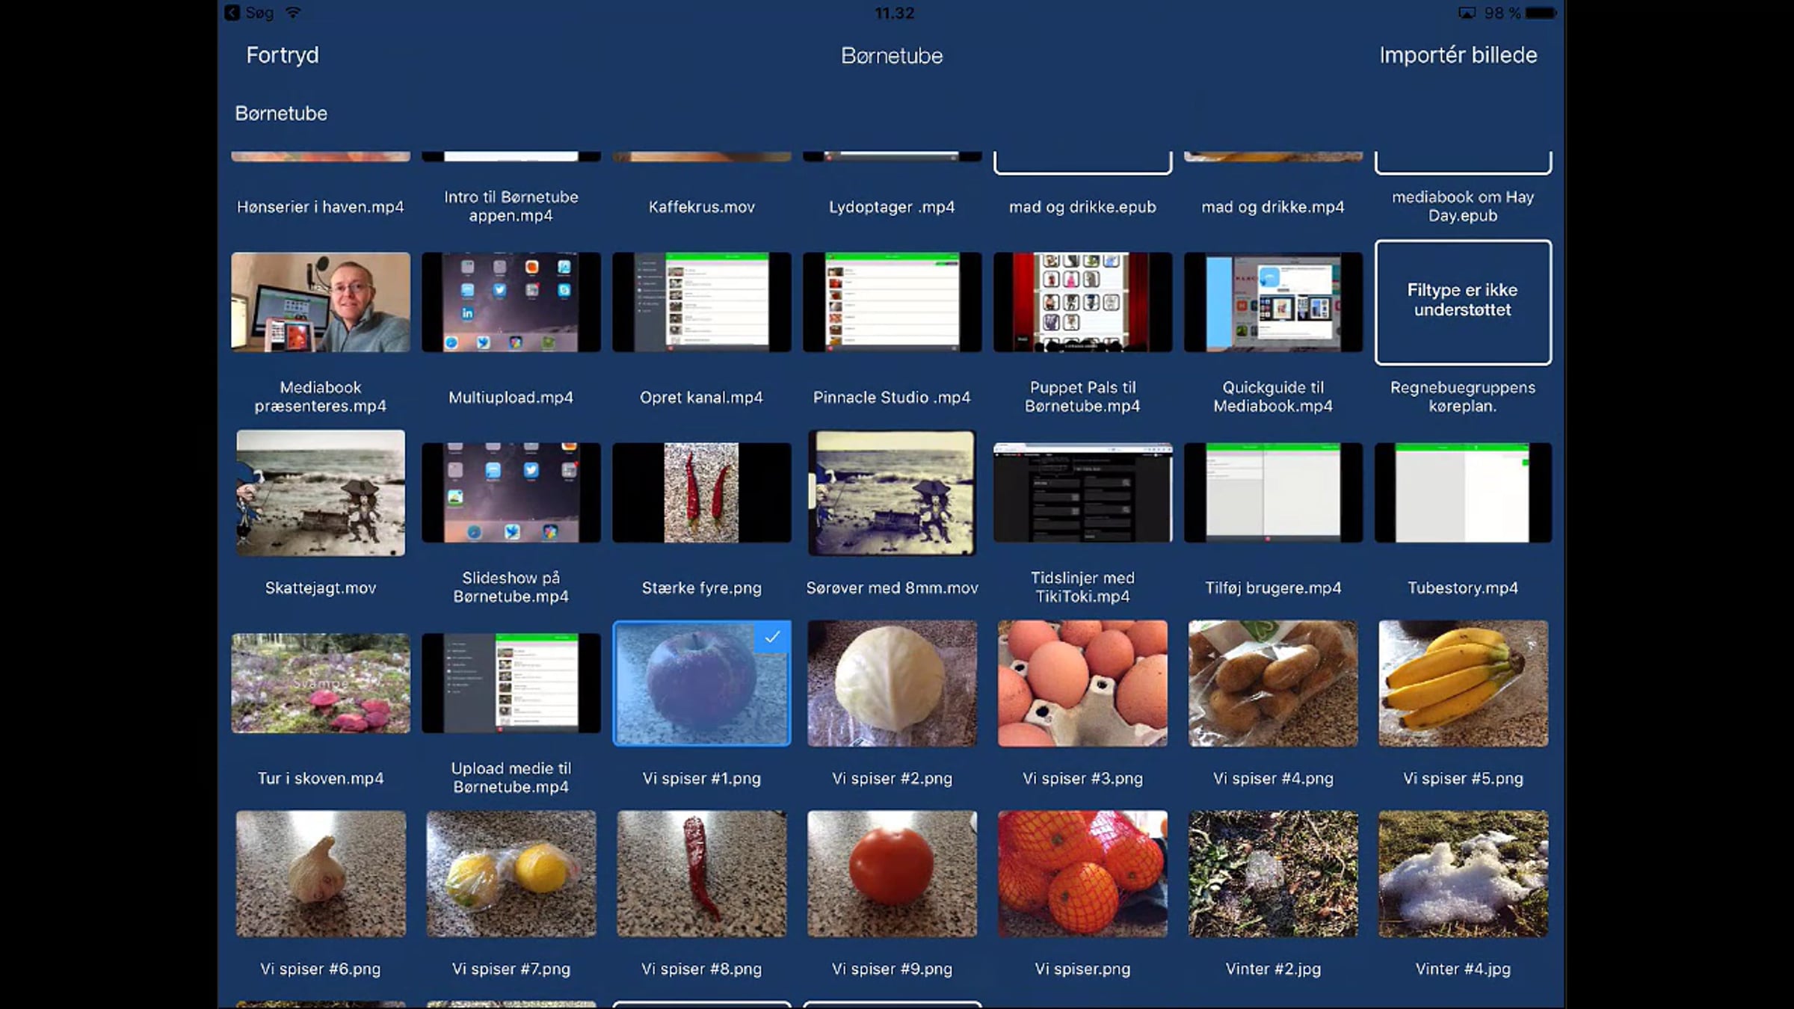Image resolution: width=1794 pixels, height=1009 pixels.
Task: Tap mad og drikke.mp4 file name
Action: point(1273,207)
